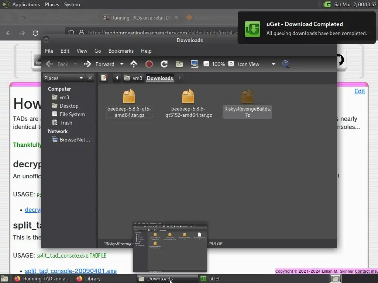Click path bar left scroll arrow
This screenshot has width=378, height=283.
tap(117, 78)
